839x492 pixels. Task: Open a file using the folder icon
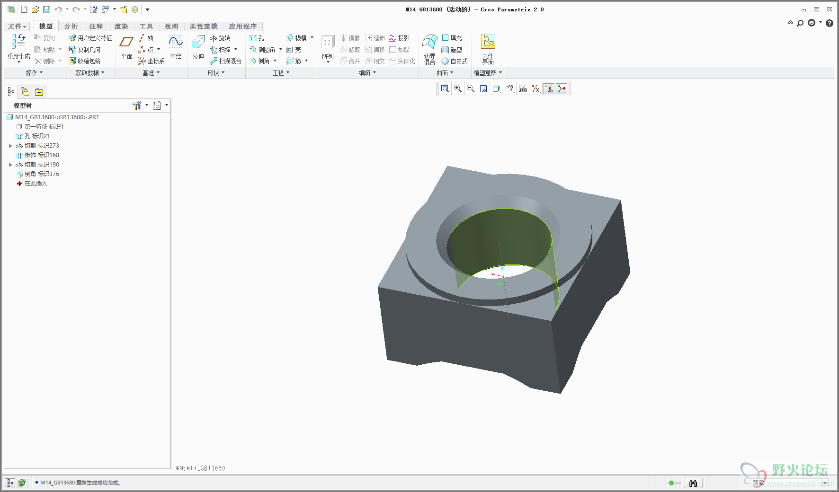(35, 9)
